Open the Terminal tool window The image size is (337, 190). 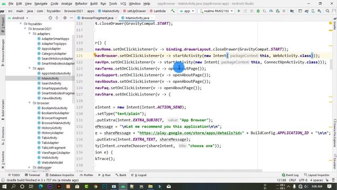(33, 175)
